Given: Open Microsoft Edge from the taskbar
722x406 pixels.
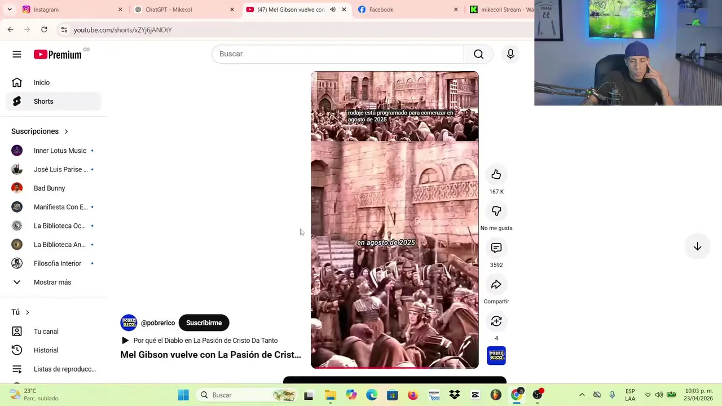Looking at the screenshot, I should point(371,395).
